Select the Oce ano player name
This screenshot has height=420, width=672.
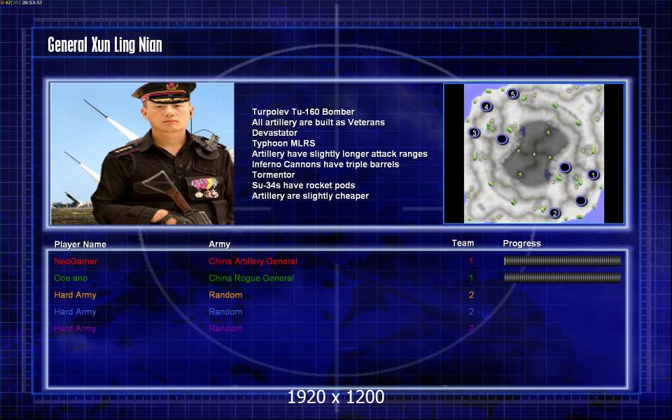[x=71, y=278]
